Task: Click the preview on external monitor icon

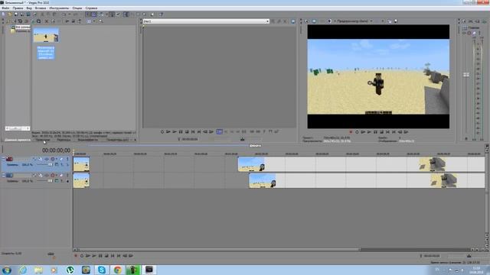Action: tap(314, 21)
